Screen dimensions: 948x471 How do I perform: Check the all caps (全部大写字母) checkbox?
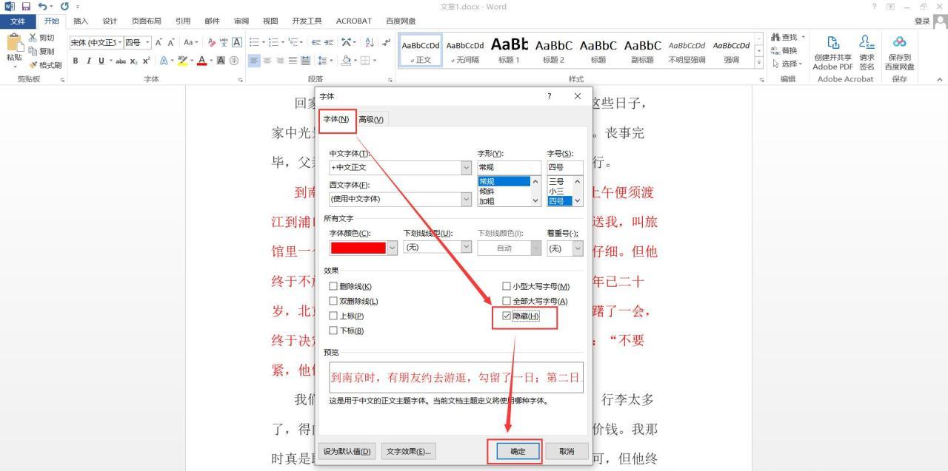507,301
